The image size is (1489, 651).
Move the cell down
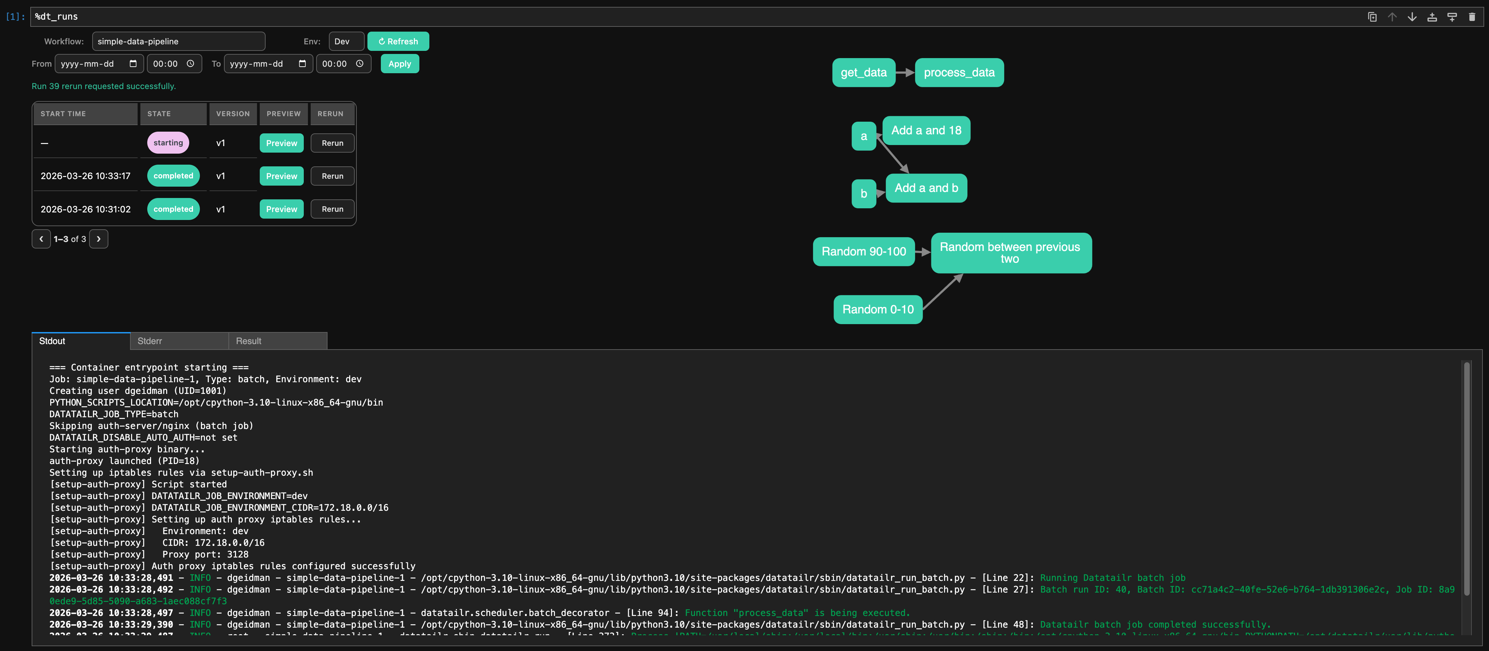1412,17
